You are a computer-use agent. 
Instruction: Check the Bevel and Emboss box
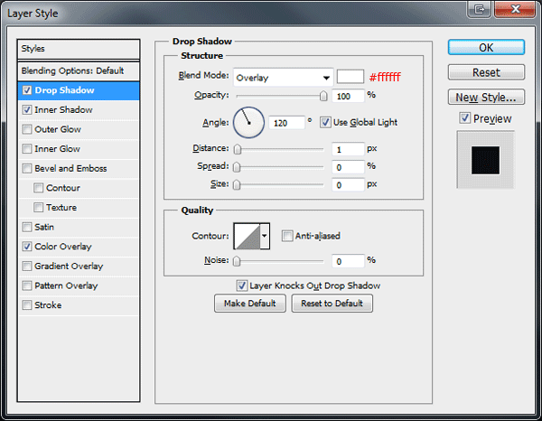click(27, 169)
